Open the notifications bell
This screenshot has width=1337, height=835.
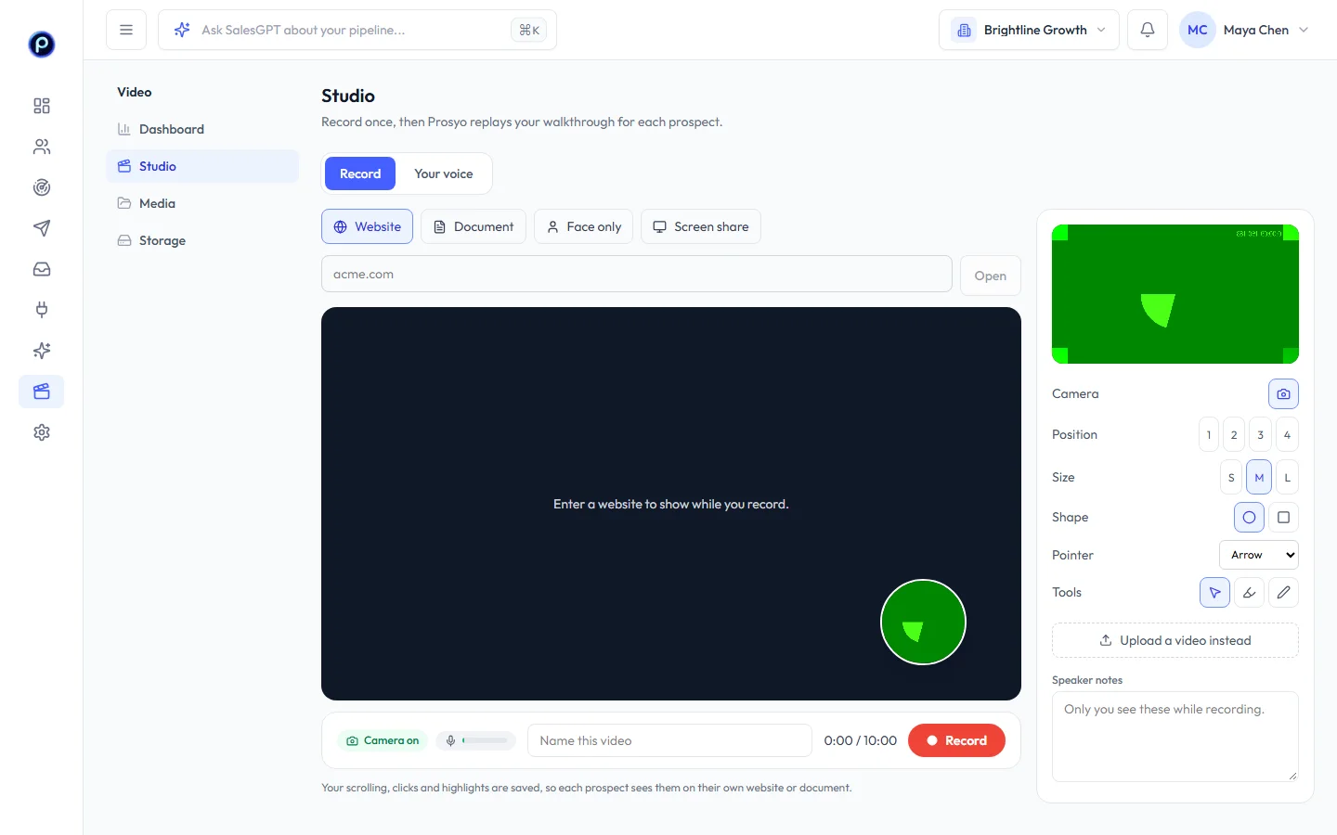[x=1148, y=30]
